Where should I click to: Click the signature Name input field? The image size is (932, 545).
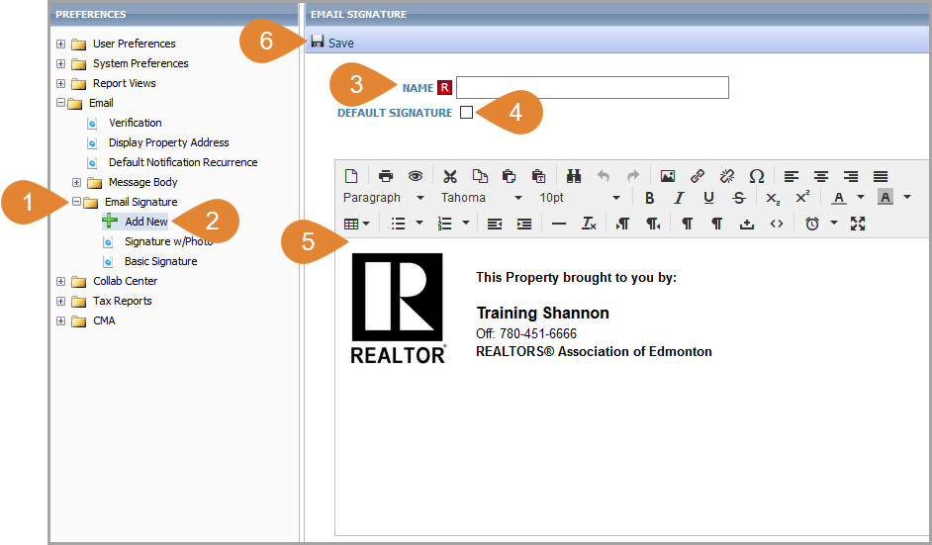click(x=592, y=87)
